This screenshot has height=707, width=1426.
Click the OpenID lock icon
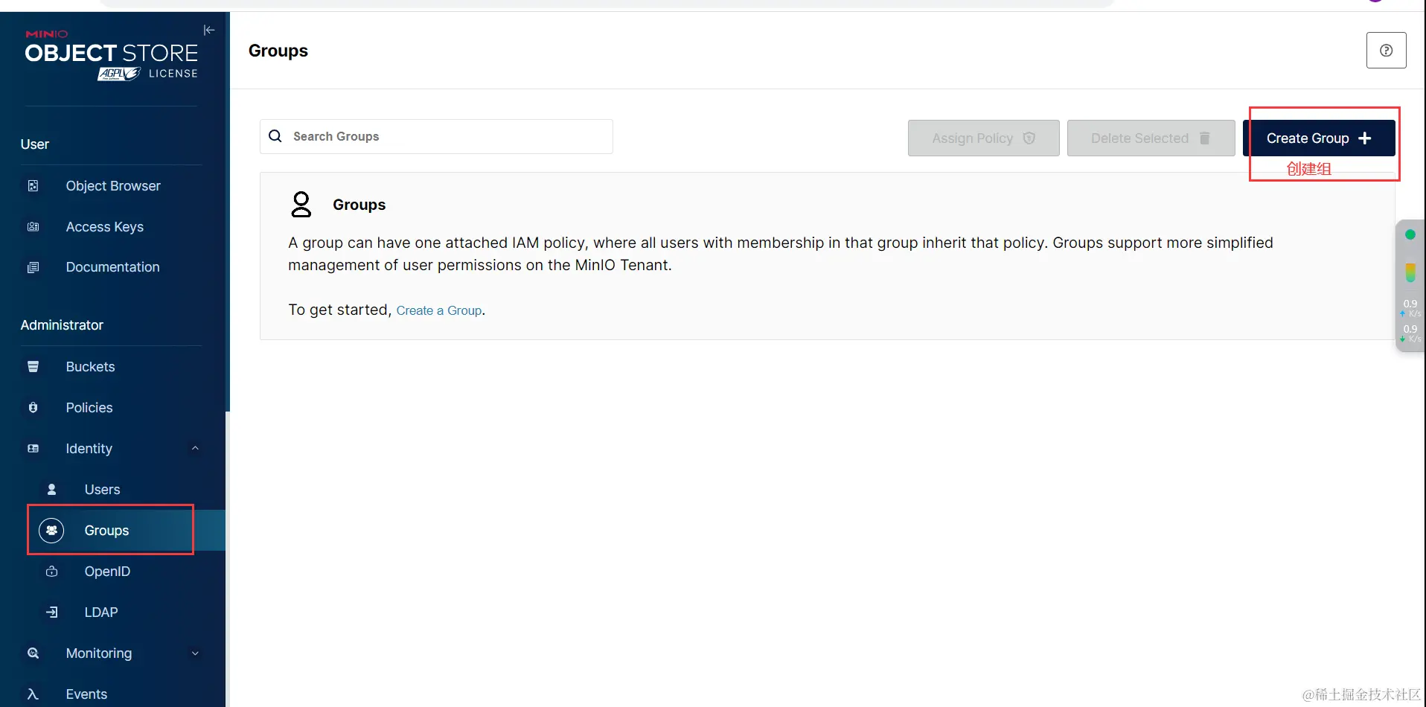(x=51, y=572)
